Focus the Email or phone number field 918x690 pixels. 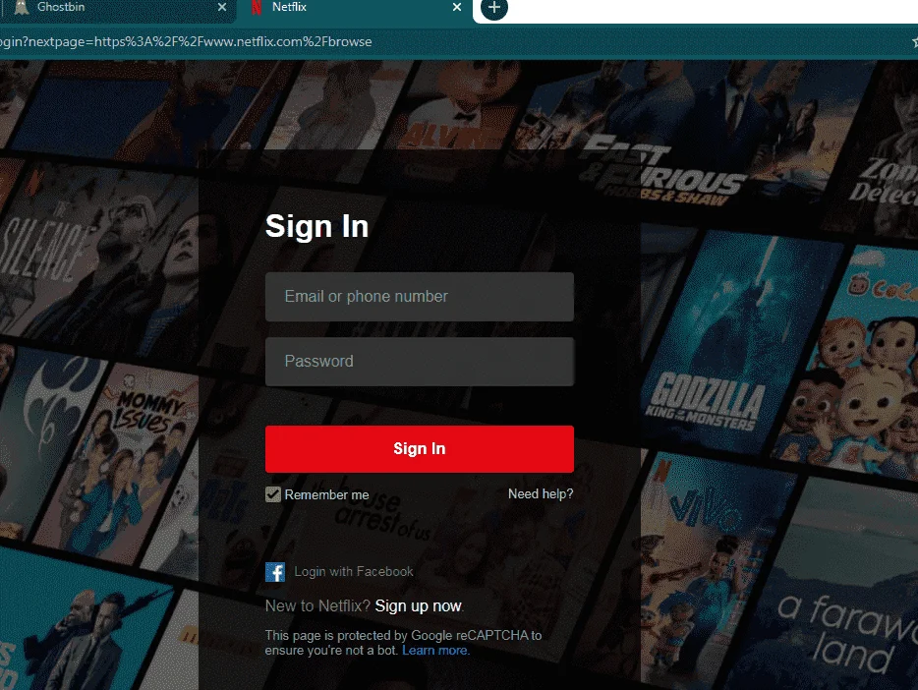click(x=419, y=297)
